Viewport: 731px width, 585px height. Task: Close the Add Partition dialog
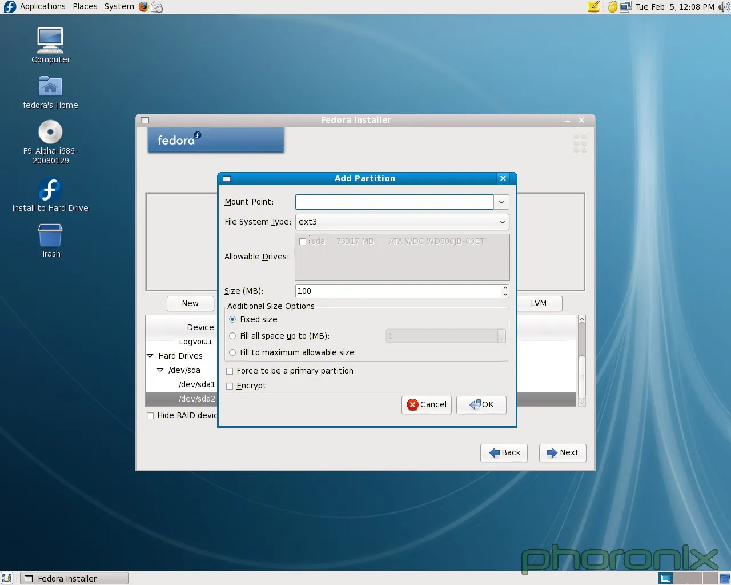503,178
